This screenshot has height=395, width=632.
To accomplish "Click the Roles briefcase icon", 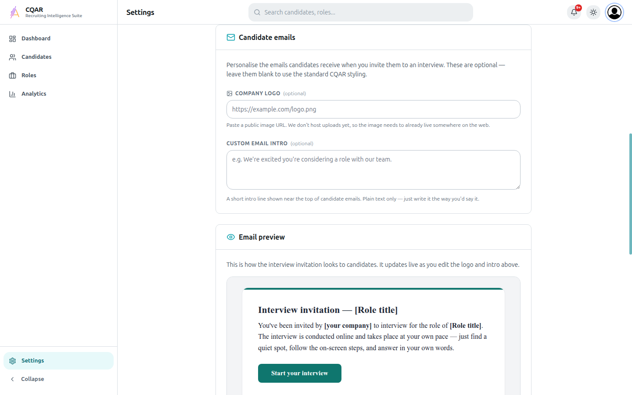I will (x=12, y=75).
